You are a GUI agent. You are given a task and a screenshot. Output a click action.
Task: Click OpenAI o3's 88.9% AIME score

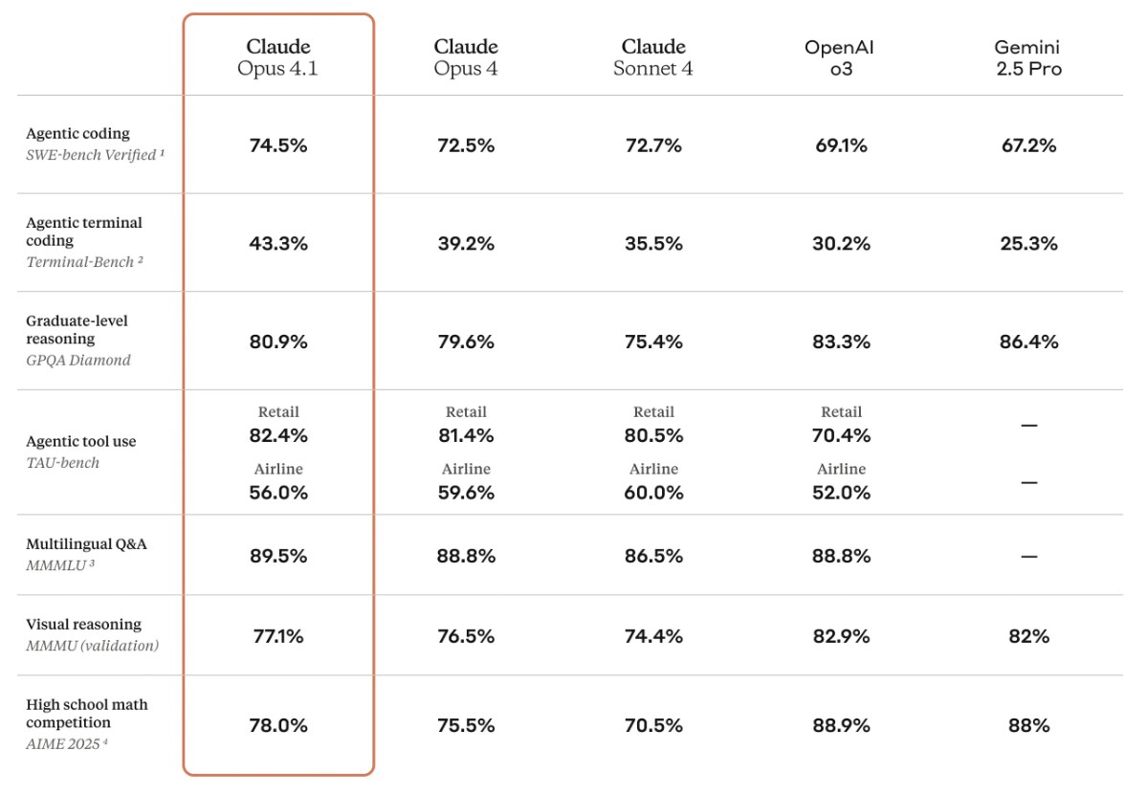[x=841, y=725]
